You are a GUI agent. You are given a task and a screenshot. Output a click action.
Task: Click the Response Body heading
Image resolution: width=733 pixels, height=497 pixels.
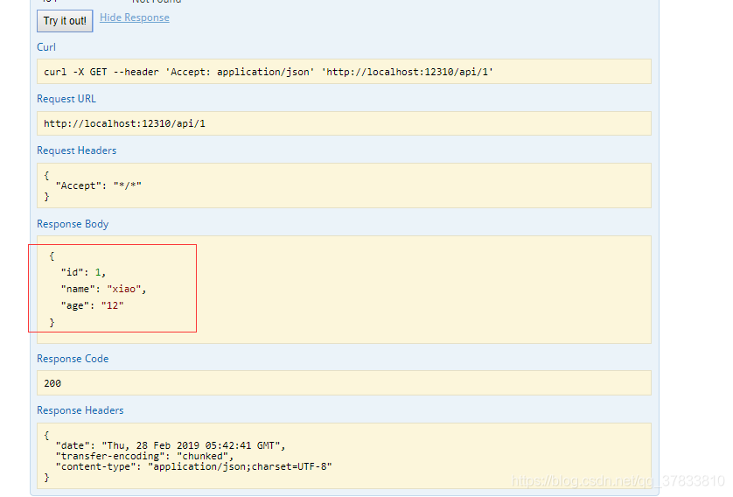click(73, 224)
